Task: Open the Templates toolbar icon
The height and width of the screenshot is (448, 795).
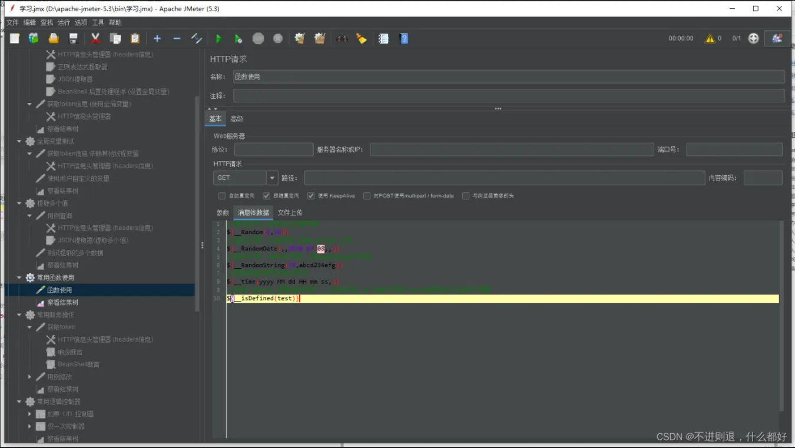Action: 34,38
